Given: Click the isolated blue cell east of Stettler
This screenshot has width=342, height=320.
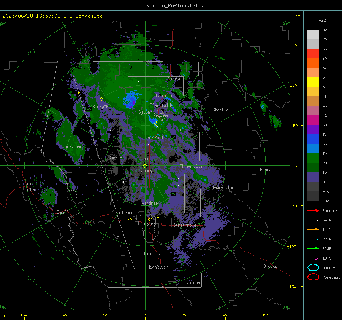Looking at the screenshot, I should pyautogui.click(x=262, y=107).
